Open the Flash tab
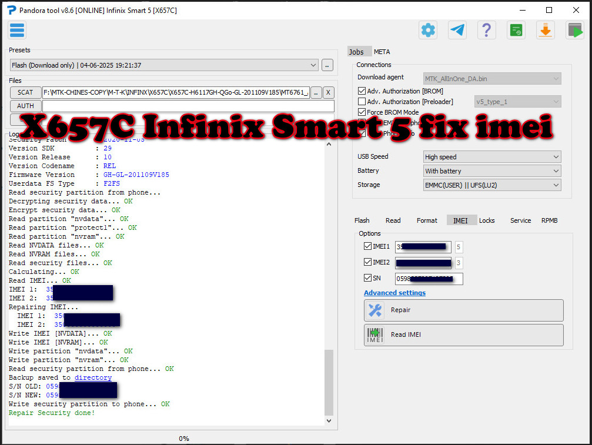 pyautogui.click(x=362, y=220)
